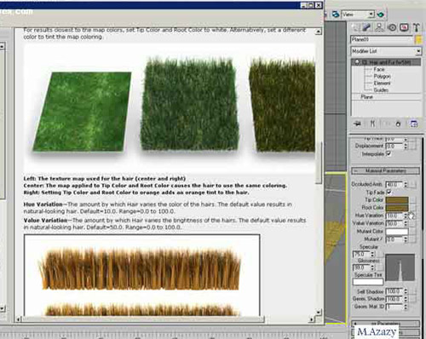Click help window's horizontal scroll-left arrow
Viewport: 426px width, 339px height.
18,319
